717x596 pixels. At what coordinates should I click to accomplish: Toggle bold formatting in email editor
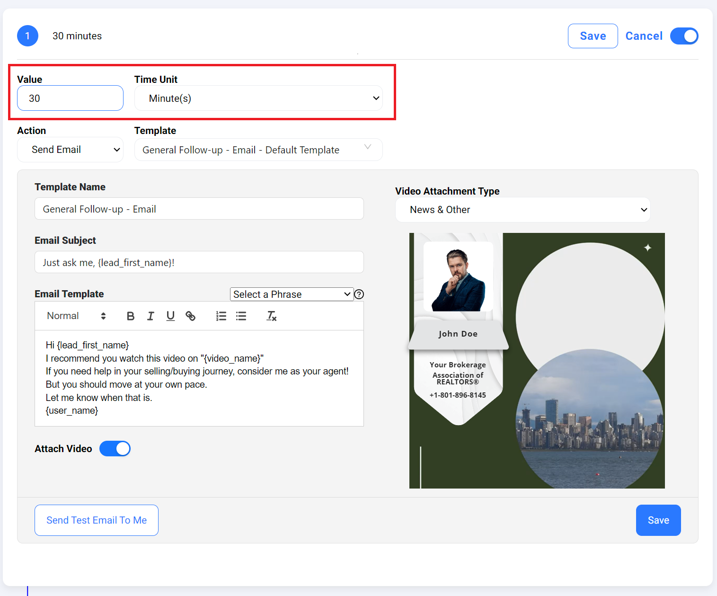click(x=131, y=316)
